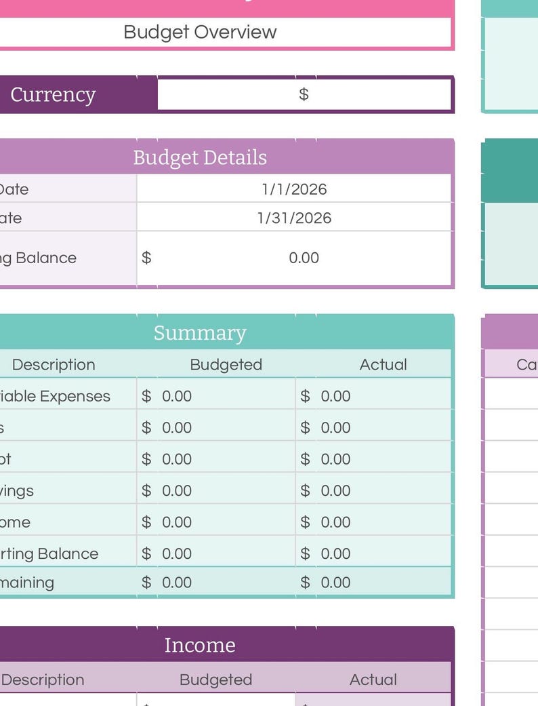
Task: Select the Savings row budgeted amount
Action: point(216,490)
